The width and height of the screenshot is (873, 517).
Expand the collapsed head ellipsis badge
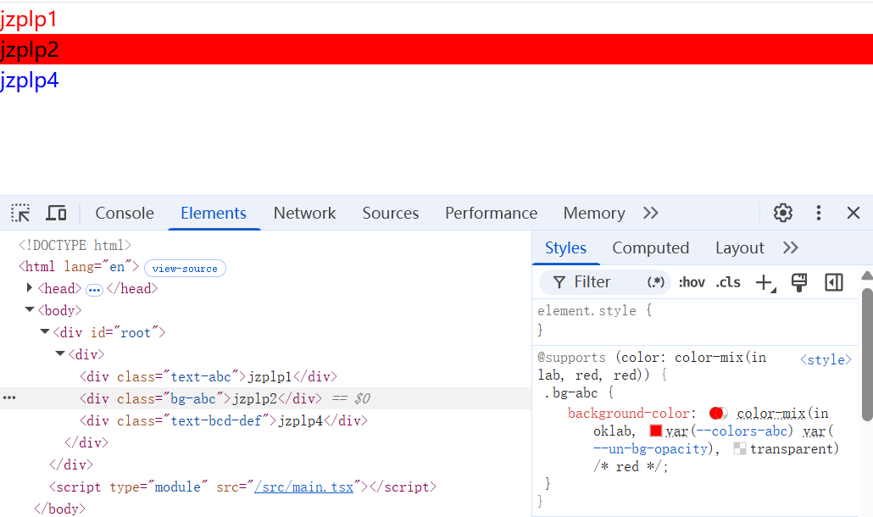click(x=94, y=289)
